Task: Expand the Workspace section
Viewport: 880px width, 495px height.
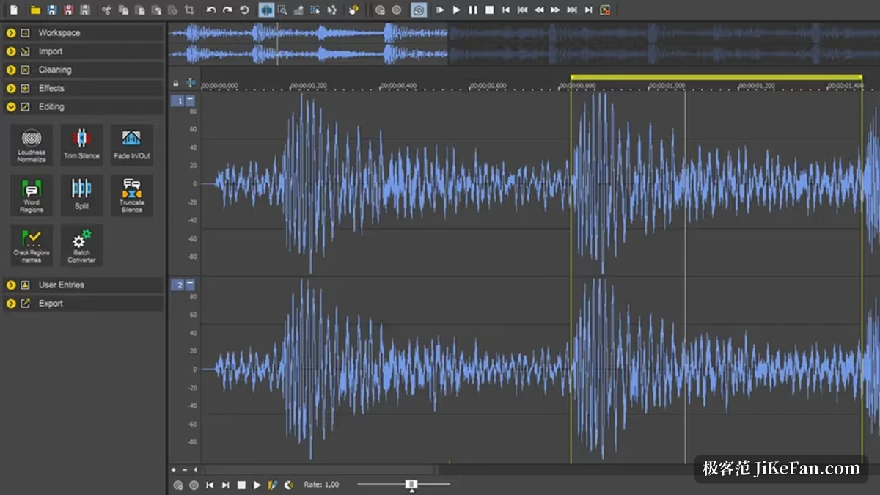Action: [x=11, y=33]
